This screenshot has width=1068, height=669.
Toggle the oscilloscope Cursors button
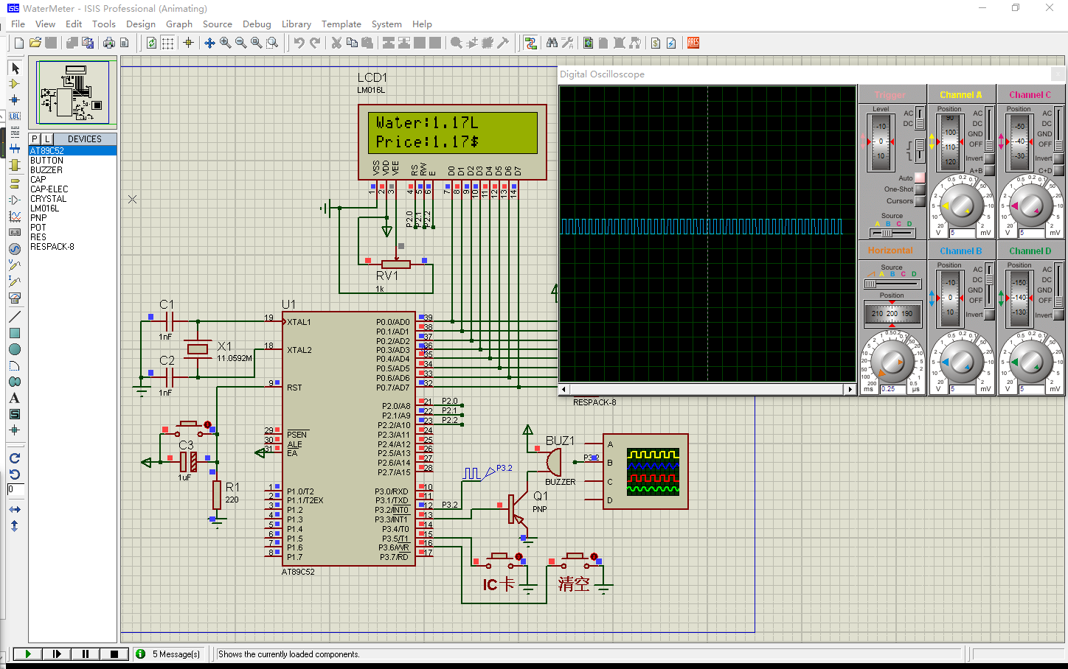pyautogui.click(x=920, y=201)
